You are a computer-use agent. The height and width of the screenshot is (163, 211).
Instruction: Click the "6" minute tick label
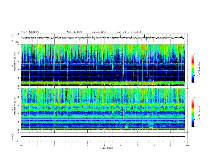tap(121, 145)
